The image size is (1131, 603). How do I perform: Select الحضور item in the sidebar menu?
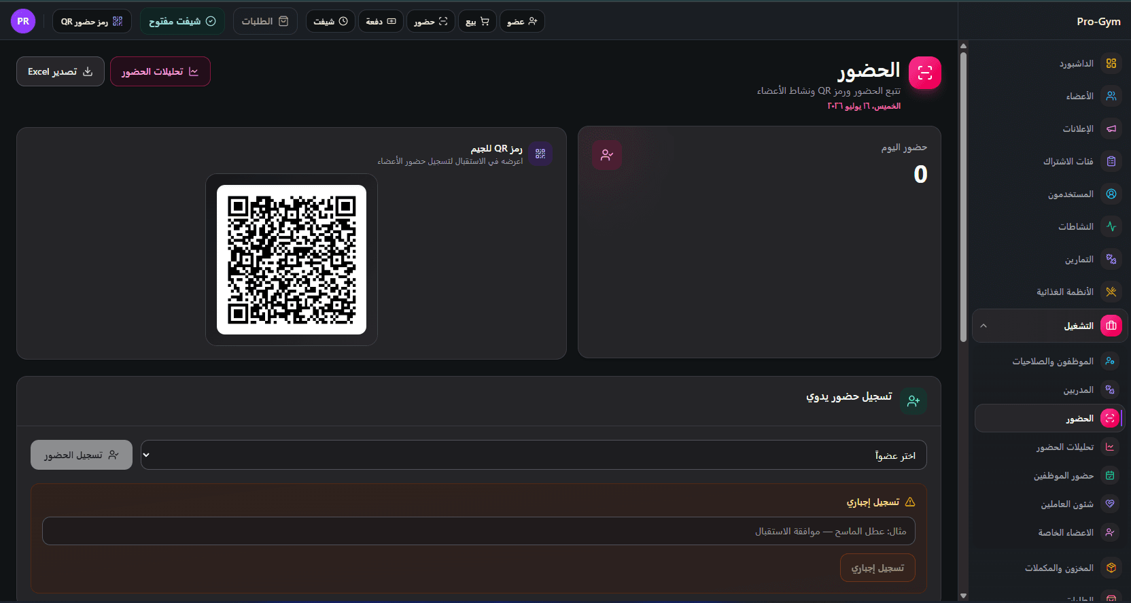[x=1049, y=418]
